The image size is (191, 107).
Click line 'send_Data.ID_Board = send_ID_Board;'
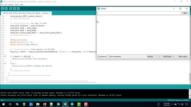pos(27,26)
